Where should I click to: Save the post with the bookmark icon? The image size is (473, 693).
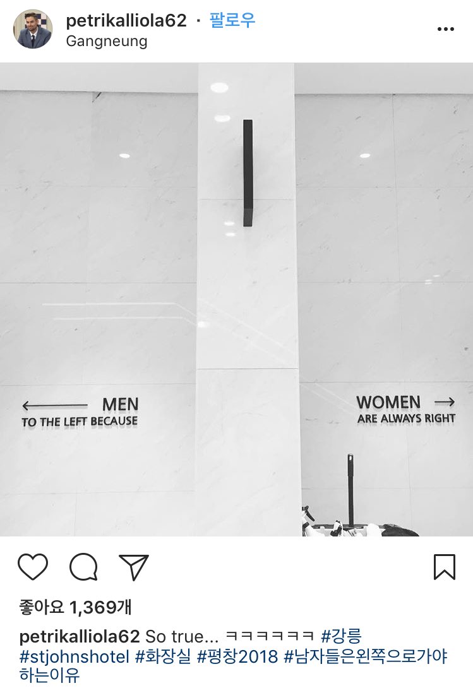pos(445,567)
